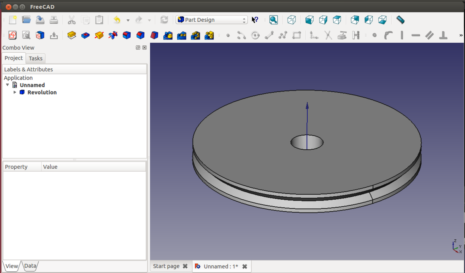Click the Fit All zoom icon
Image resolution: width=465 pixels, height=273 pixels.
click(x=274, y=20)
